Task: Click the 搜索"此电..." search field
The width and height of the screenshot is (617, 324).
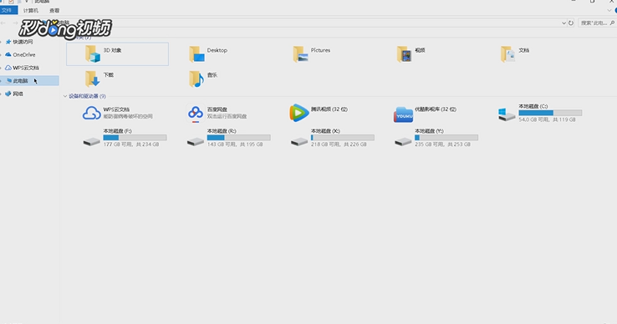Action: coord(597,23)
